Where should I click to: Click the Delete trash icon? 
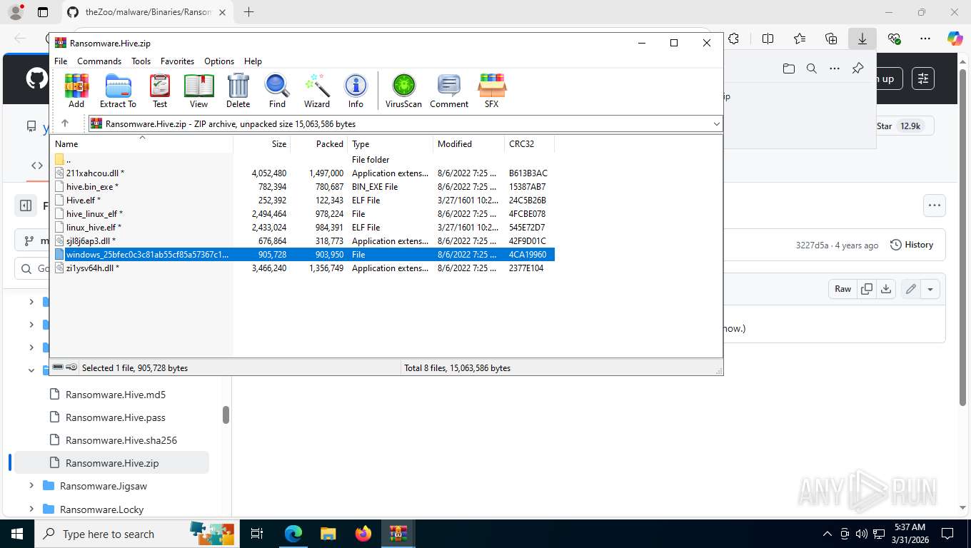click(238, 91)
